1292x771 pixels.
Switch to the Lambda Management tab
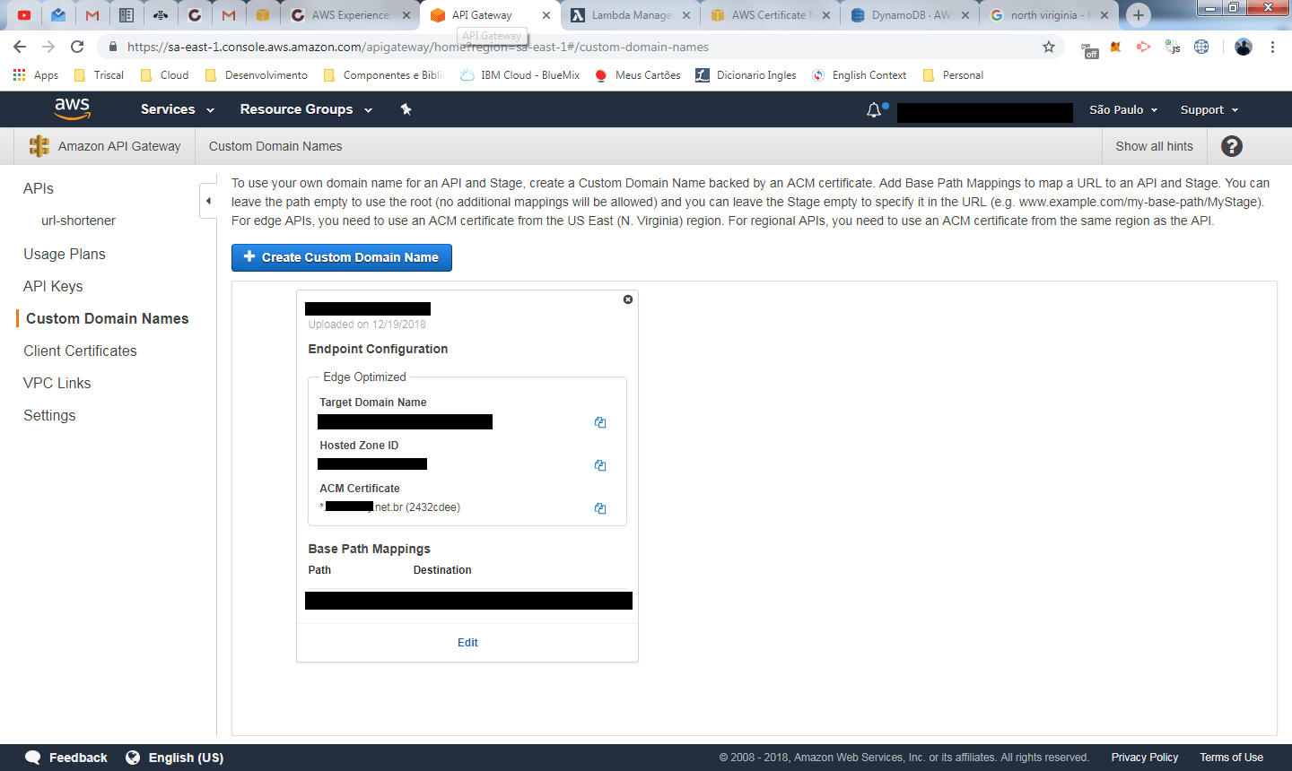click(630, 15)
